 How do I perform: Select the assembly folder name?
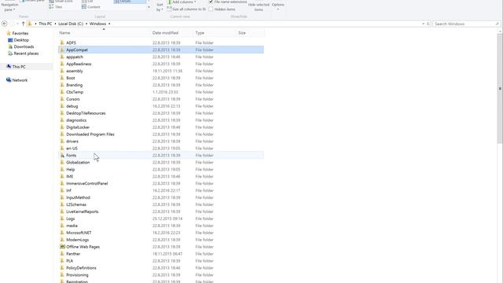(x=75, y=71)
